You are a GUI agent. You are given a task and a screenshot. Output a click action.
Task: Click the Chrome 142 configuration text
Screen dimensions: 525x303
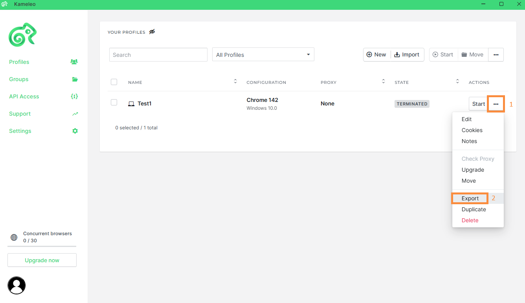coord(262,100)
